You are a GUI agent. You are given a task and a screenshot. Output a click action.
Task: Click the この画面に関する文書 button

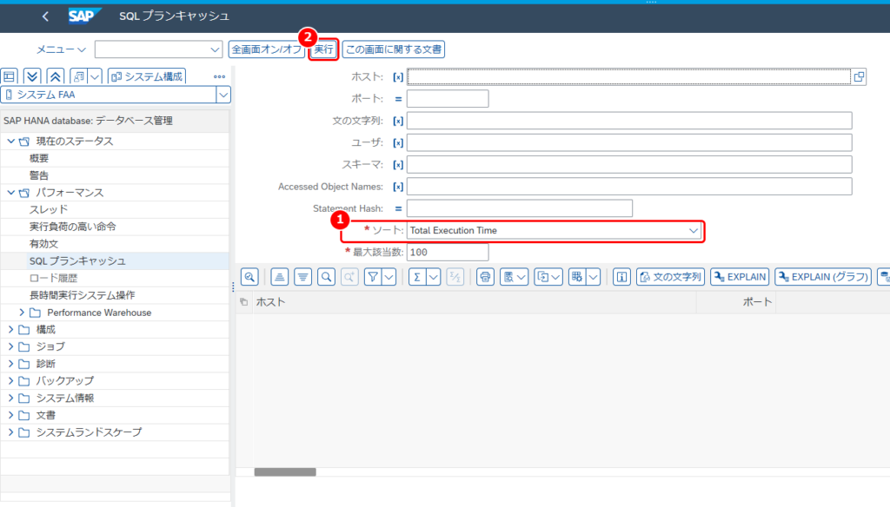[x=394, y=49]
